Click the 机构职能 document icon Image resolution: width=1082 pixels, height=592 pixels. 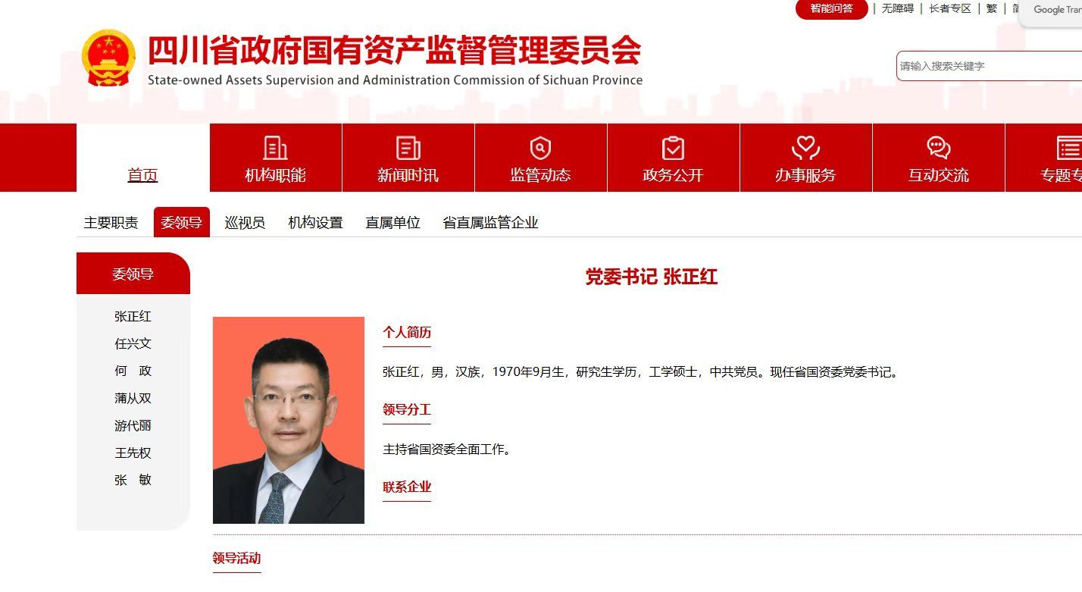[275, 148]
